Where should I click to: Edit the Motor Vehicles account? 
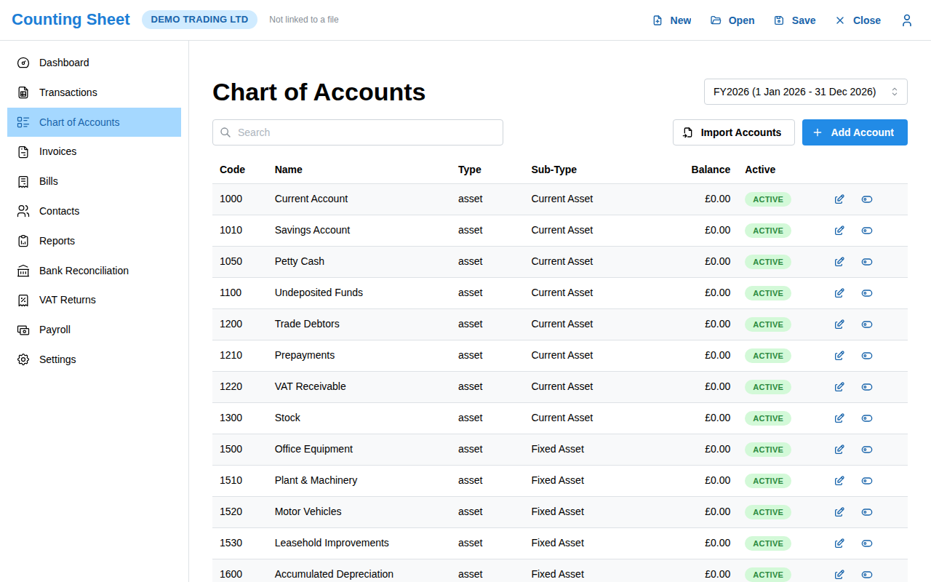(x=839, y=512)
